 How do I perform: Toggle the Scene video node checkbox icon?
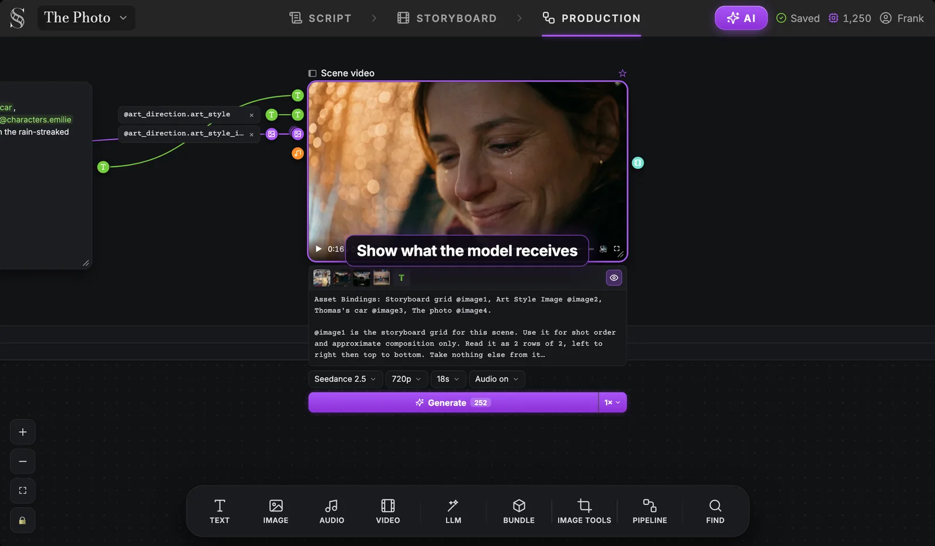click(x=313, y=74)
